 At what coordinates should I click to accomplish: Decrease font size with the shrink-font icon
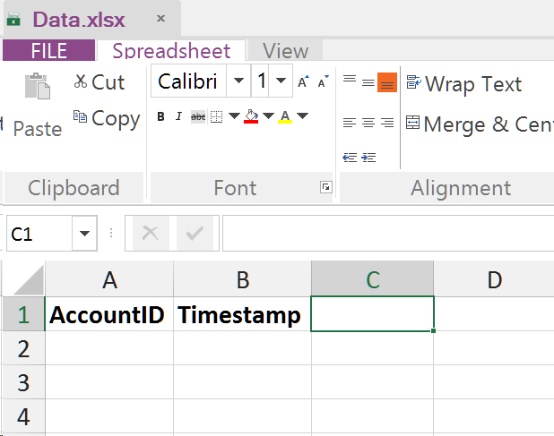coord(323,82)
